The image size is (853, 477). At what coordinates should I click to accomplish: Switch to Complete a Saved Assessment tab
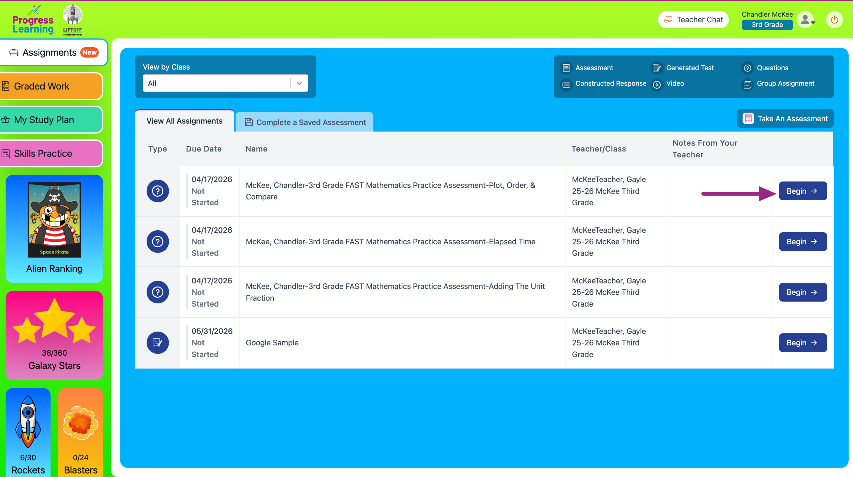305,122
